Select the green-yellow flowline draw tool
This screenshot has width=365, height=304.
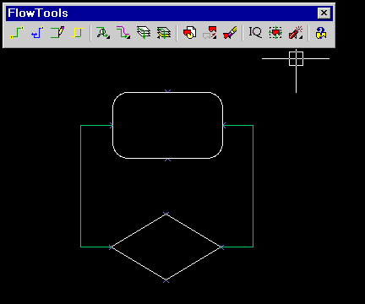pyautogui.click(x=17, y=33)
